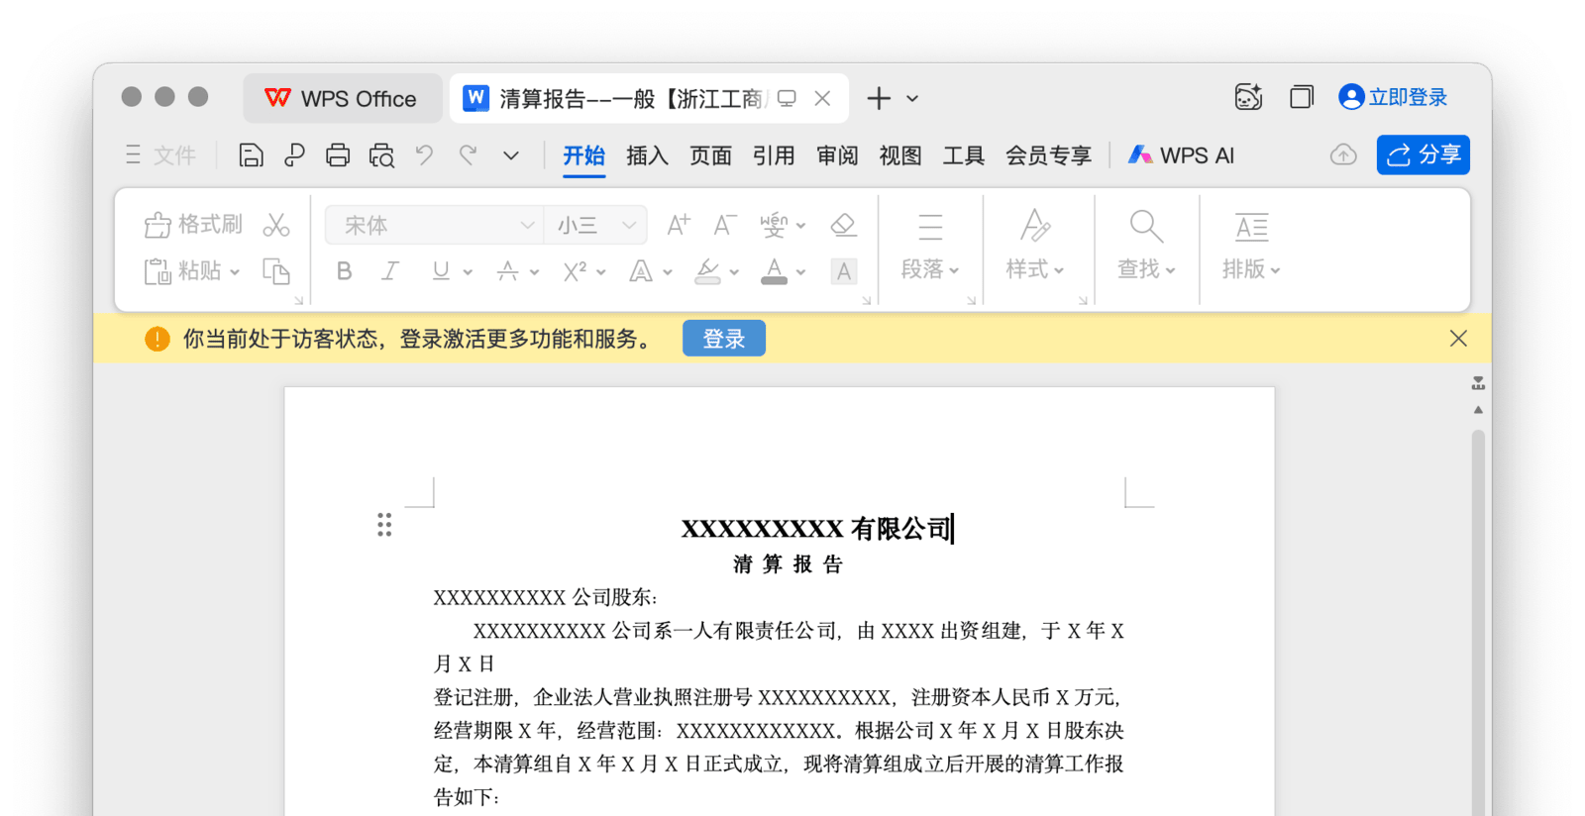Click the Undo arrow
Screen dimensions: 1585x816
pyautogui.click(x=424, y=154)
